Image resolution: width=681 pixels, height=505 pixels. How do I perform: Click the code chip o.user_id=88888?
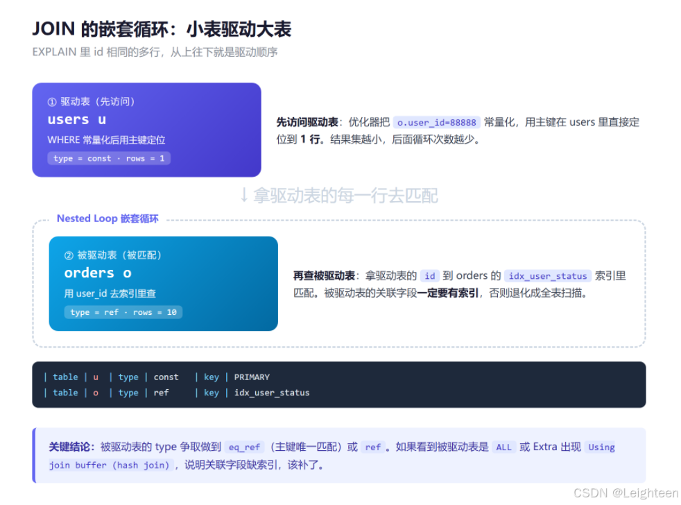[x=436, y=123]
